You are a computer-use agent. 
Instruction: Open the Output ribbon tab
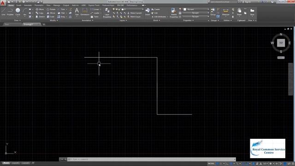[x=66, y=6]
